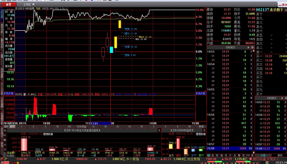Click the 指标 indicator tab below chart
The height and width of the screenshot is (164, 287).
coord(6,127)
